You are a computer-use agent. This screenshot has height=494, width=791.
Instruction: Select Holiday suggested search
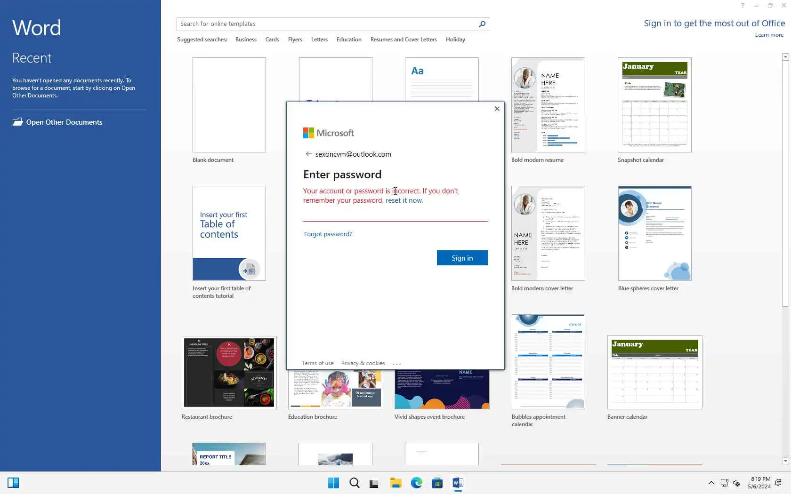(455, 40)
